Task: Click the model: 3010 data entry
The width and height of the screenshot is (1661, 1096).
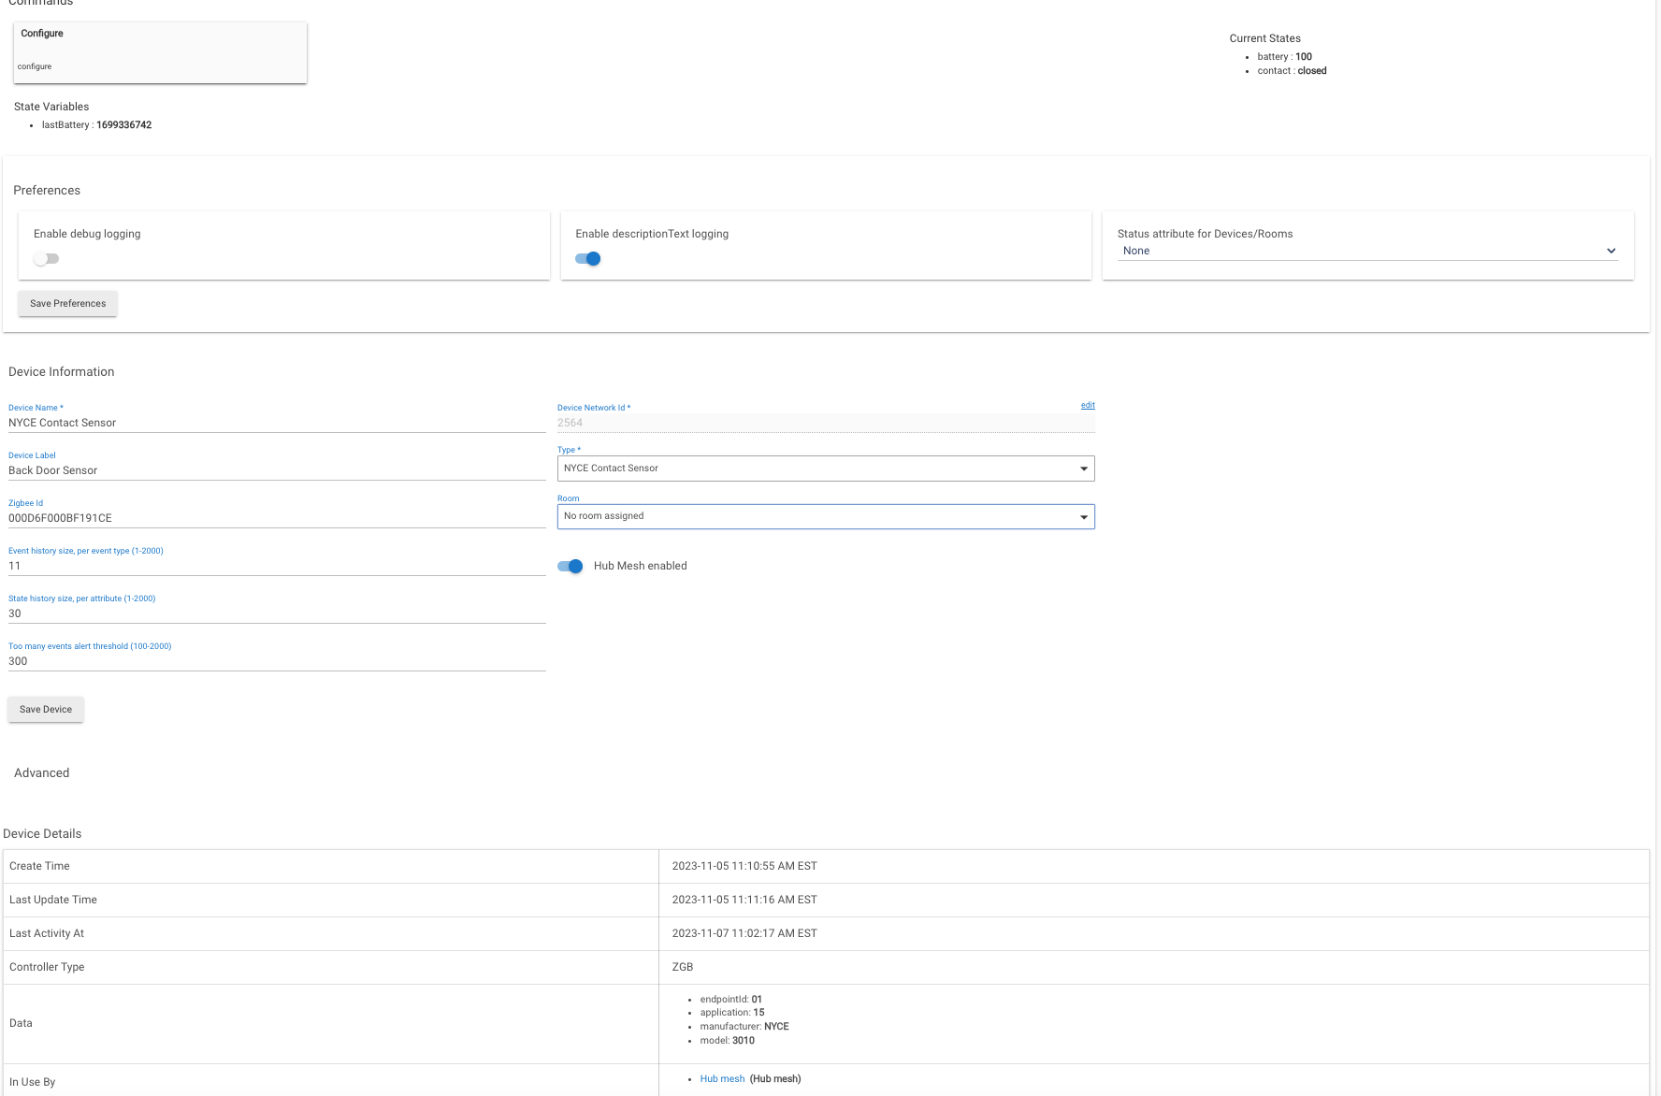Action: pyautogui.click(x=727, y=1041)
